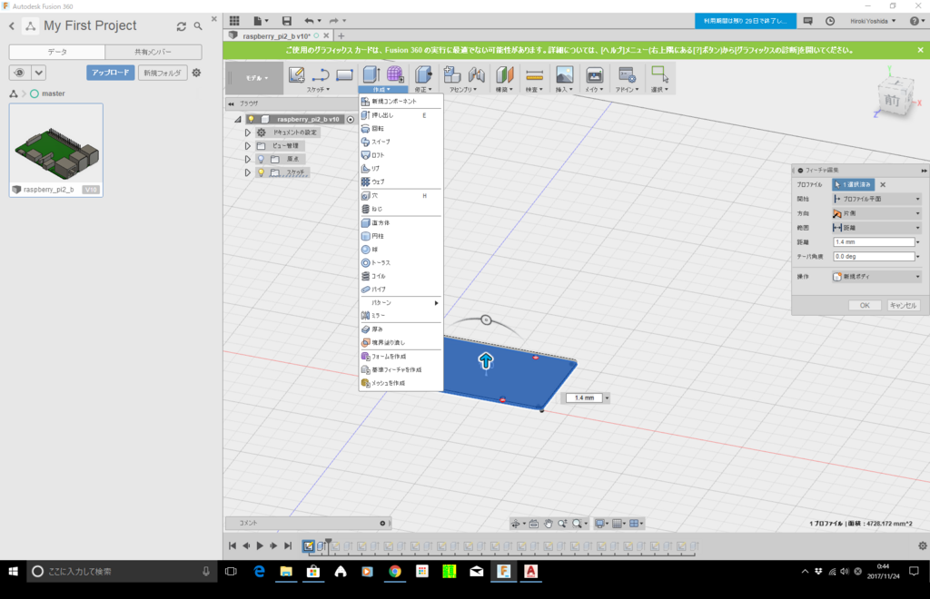This screenshot has width=930, height=599.
Task: Select 新規コンポーネント menu entry
Action: coord(401,102)
